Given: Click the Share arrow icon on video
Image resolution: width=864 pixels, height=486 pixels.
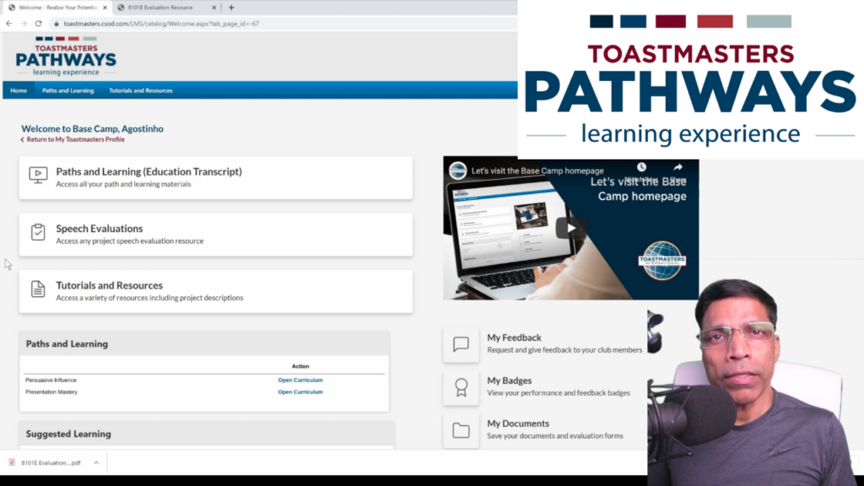Looking at the screenshot, I should tap(678, 167).
